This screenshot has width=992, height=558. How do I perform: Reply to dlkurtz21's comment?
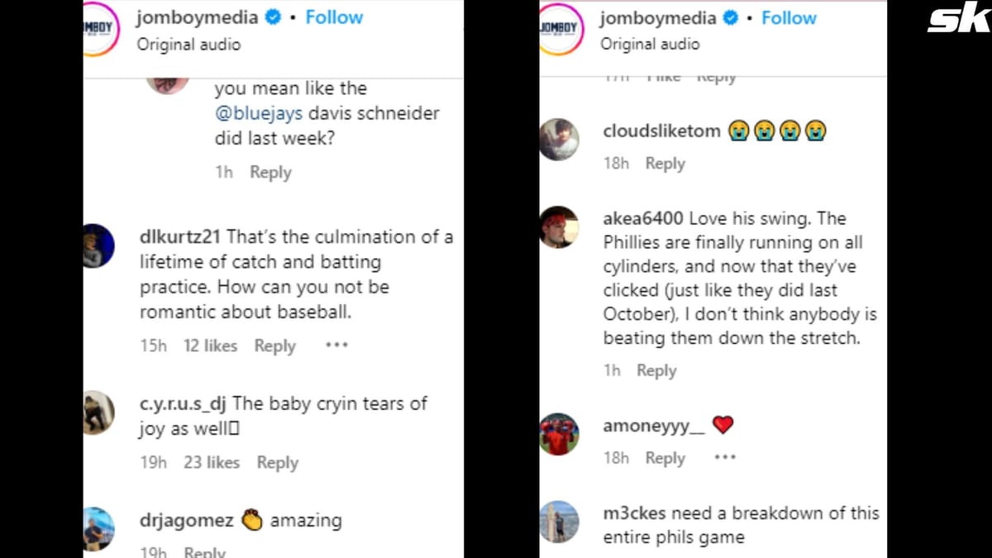click(274, 346)
